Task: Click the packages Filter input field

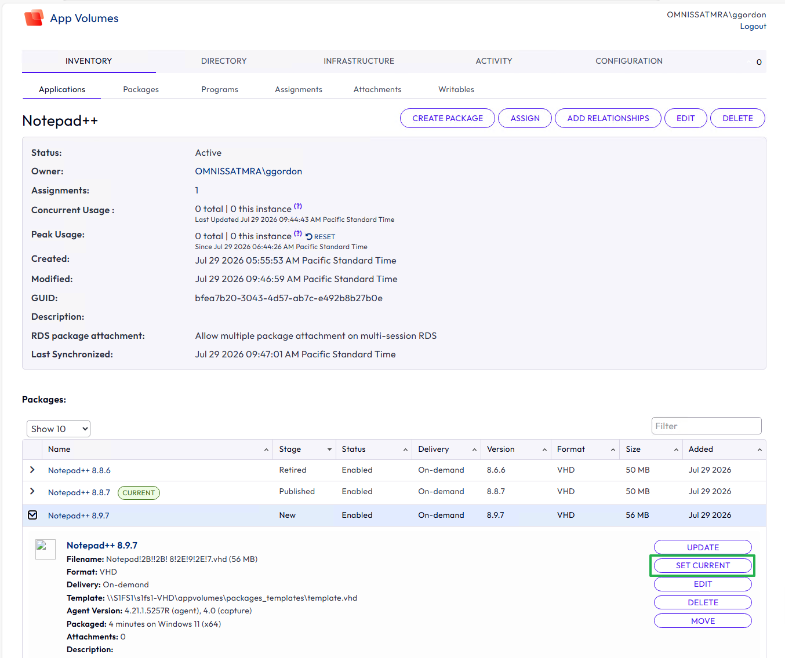Action: tap(706, 426)
